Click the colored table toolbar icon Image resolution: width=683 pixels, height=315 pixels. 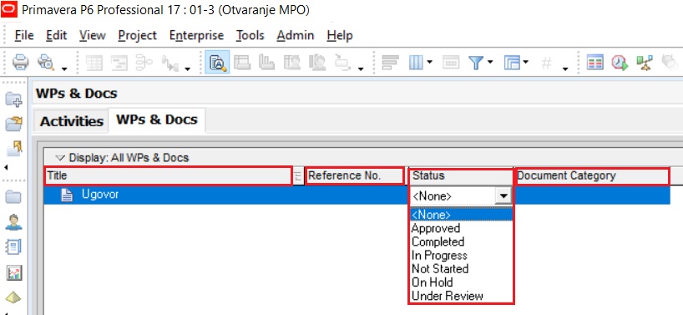click(594, 63)
